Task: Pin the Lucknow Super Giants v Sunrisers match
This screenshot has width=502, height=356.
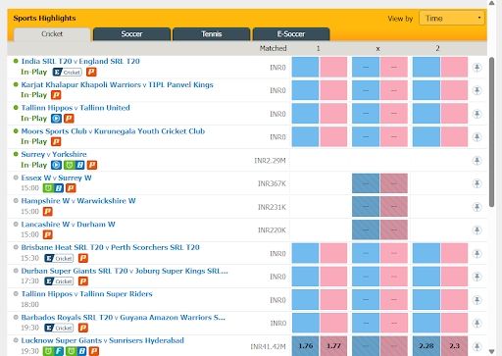Action: click(x=477, y=346)
